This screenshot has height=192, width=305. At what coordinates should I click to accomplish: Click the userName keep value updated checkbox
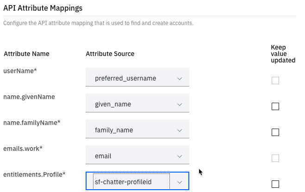(275, 81)
